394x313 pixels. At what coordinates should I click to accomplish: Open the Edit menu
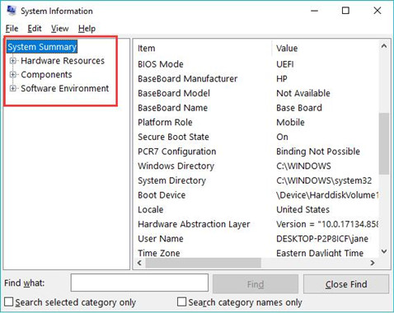point(35,28)
